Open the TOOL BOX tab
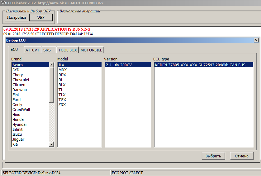This screenshot has width=261, height=176. (x=68, y=50)
